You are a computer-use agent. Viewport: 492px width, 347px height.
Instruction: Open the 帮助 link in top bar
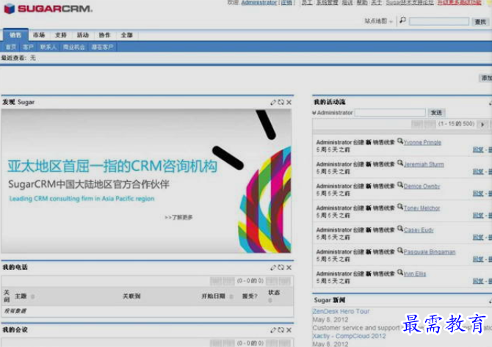click(x=362, y=2)
